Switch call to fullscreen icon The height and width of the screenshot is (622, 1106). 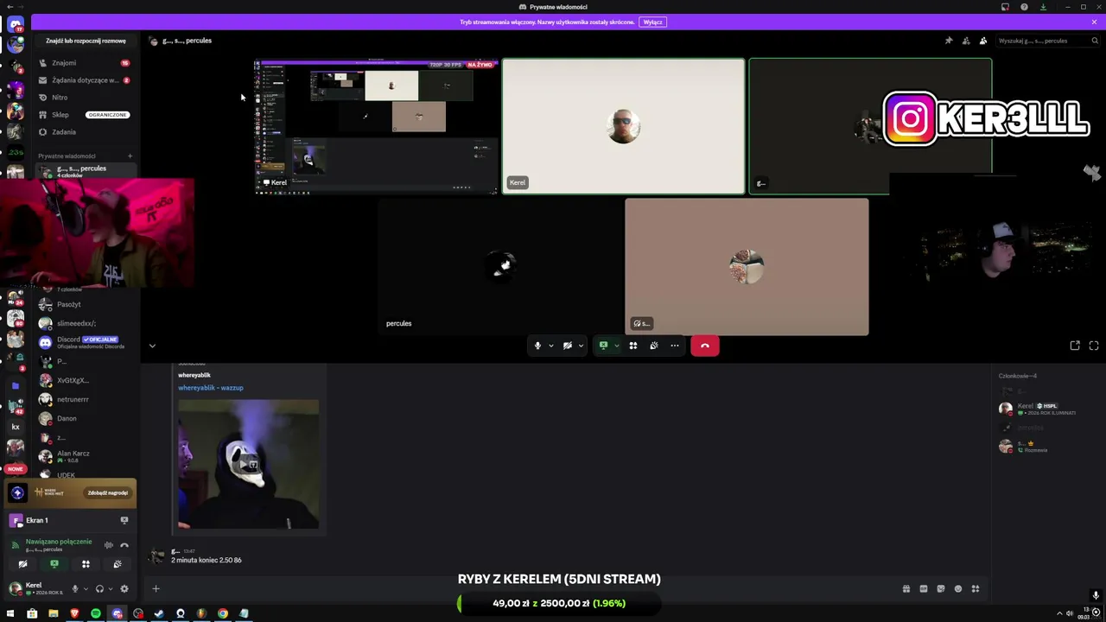1094,346
